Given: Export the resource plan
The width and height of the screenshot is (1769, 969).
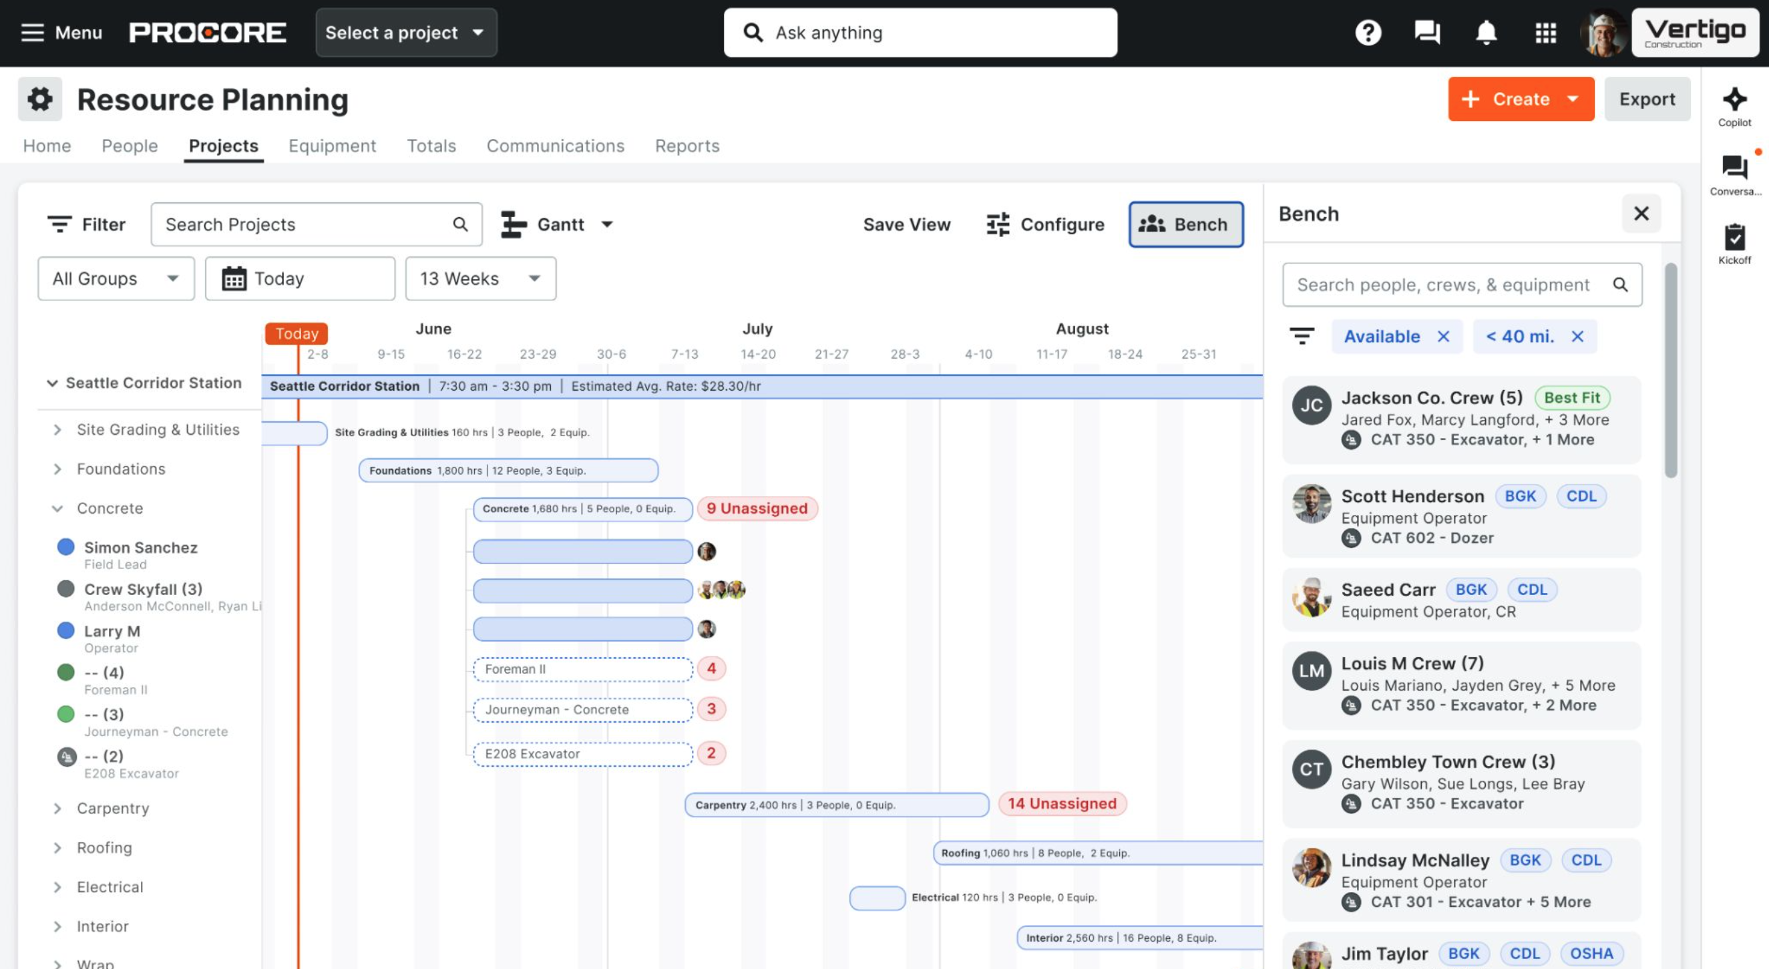Looking at the screenshot, I should click(x=1647, y=99).
